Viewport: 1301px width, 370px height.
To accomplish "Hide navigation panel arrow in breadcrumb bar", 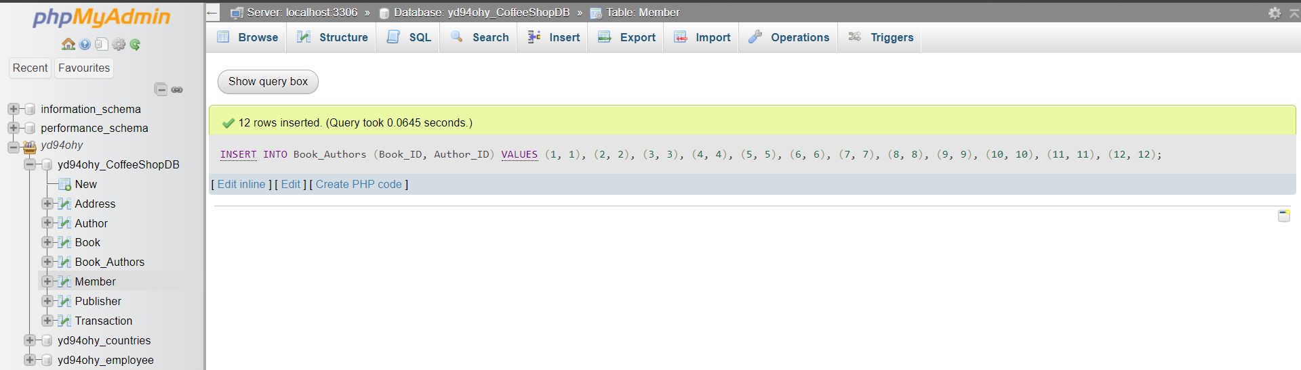I will 212,12.
